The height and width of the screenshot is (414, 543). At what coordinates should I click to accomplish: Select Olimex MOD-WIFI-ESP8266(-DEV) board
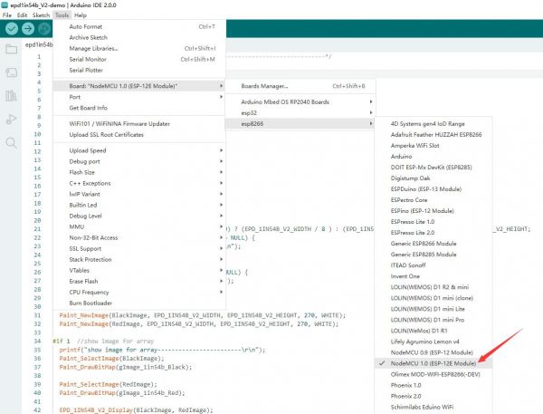[433, 374]
